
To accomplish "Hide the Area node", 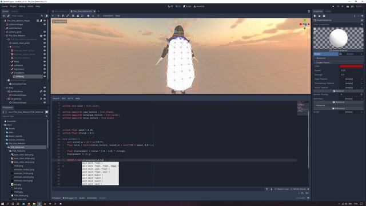I will [x=45, y=88].
